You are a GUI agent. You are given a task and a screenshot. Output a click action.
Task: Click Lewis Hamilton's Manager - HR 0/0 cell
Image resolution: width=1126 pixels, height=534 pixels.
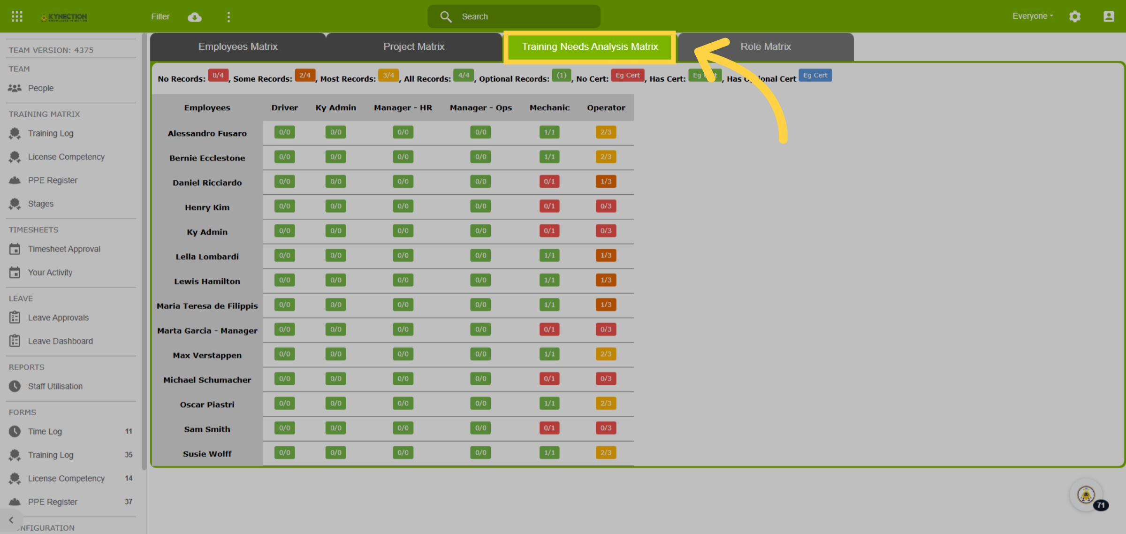pyautogui.click(x=403, y=280)
